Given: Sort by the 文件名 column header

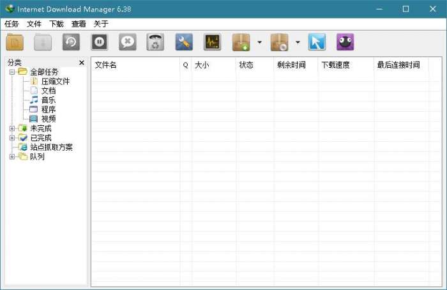Looking at the screenshot, I should [135, 65].
